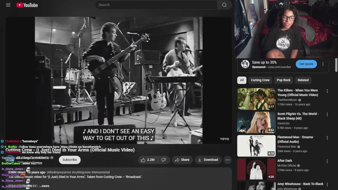Select the Cutting Crew filter chip
338x190 pixels.
[260, 80]
